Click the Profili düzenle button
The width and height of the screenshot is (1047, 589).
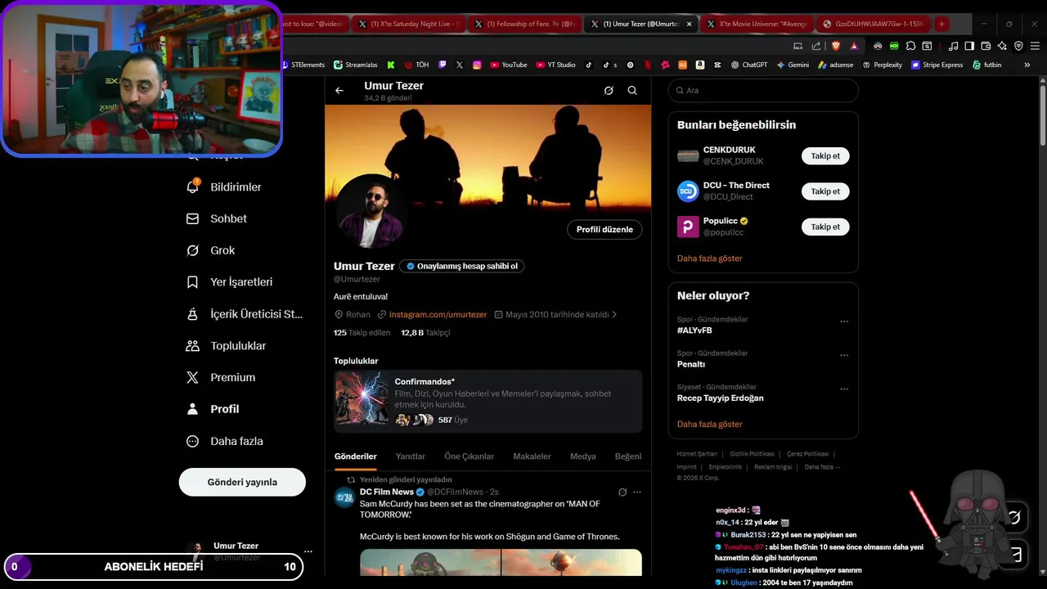[604, 230]
